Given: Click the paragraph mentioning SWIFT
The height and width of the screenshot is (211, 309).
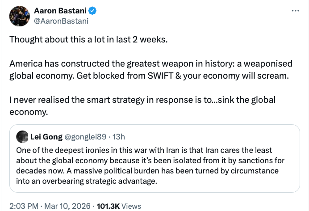Looking at the screenshot, I should 149,69.
